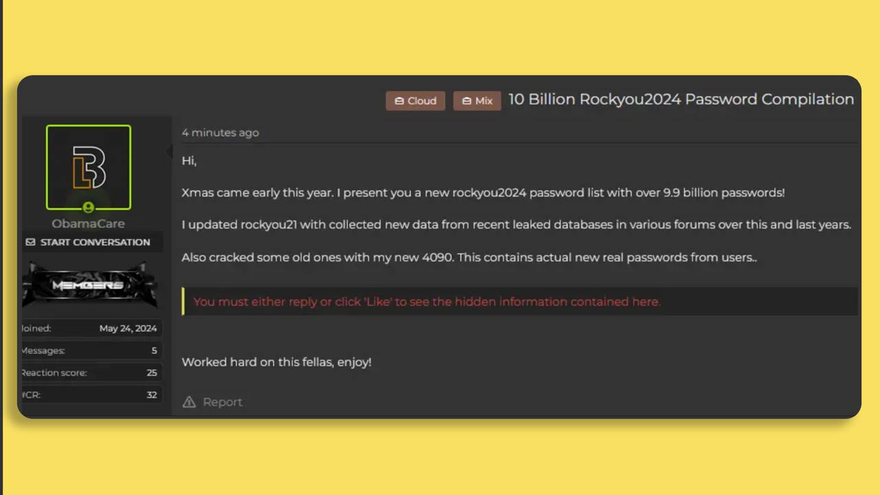
Task: Open ObamaCare's user profile name
Action: click(88, 223)
